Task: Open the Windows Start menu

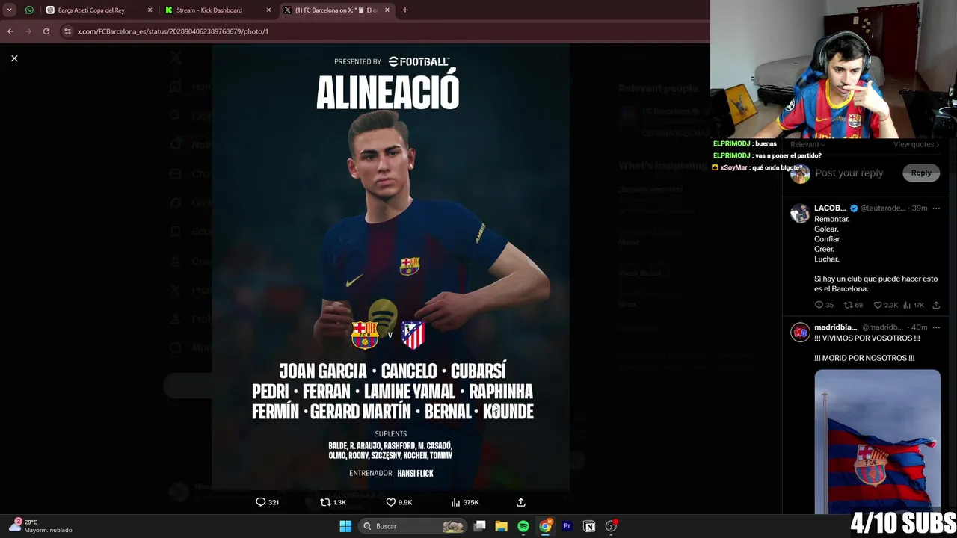Action: pos(345,526)
